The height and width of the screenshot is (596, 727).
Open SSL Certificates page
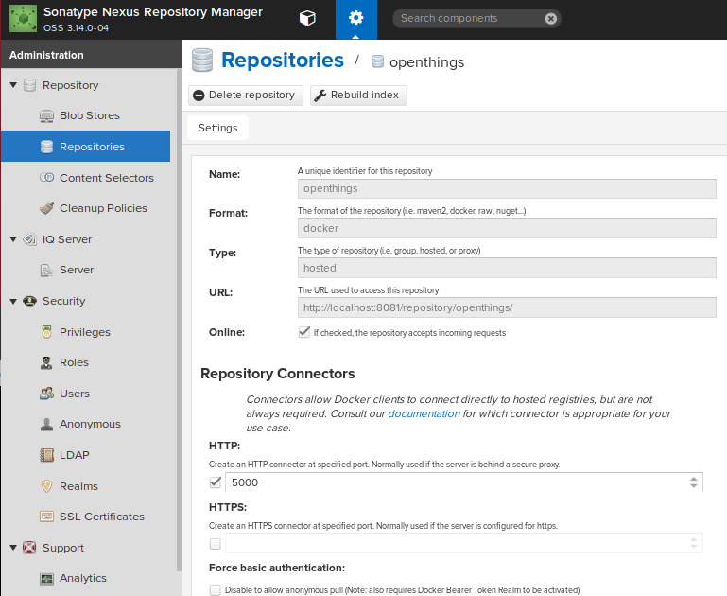tap(102, 517)
